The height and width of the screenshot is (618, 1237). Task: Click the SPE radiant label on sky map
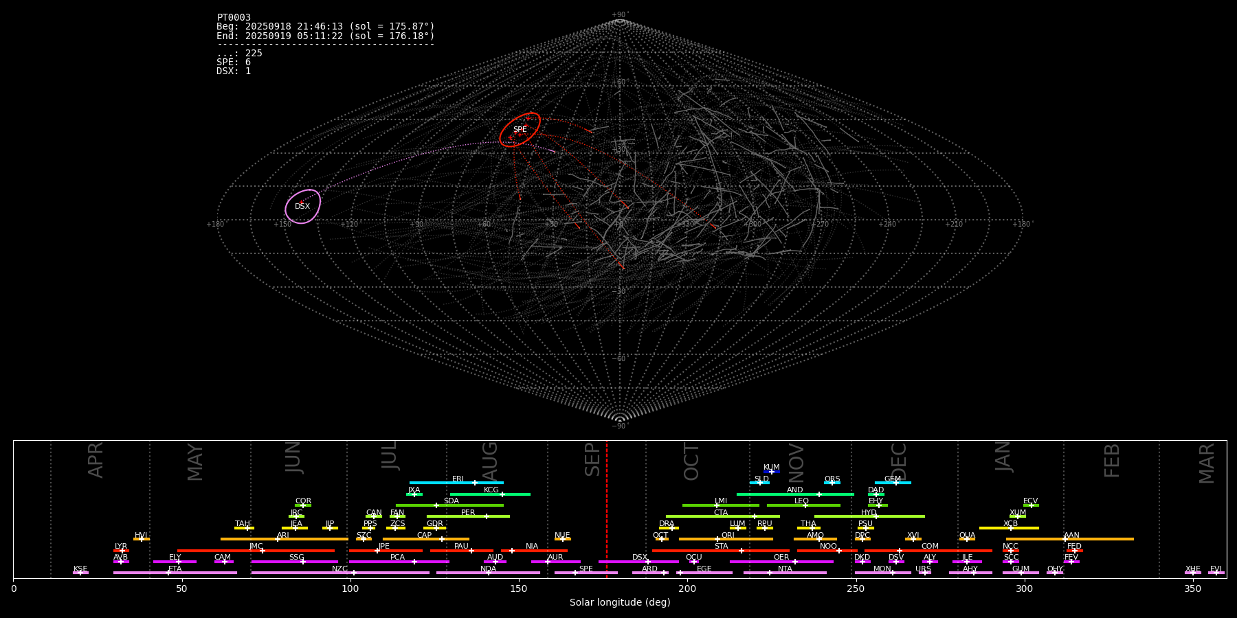pos(520,129)
